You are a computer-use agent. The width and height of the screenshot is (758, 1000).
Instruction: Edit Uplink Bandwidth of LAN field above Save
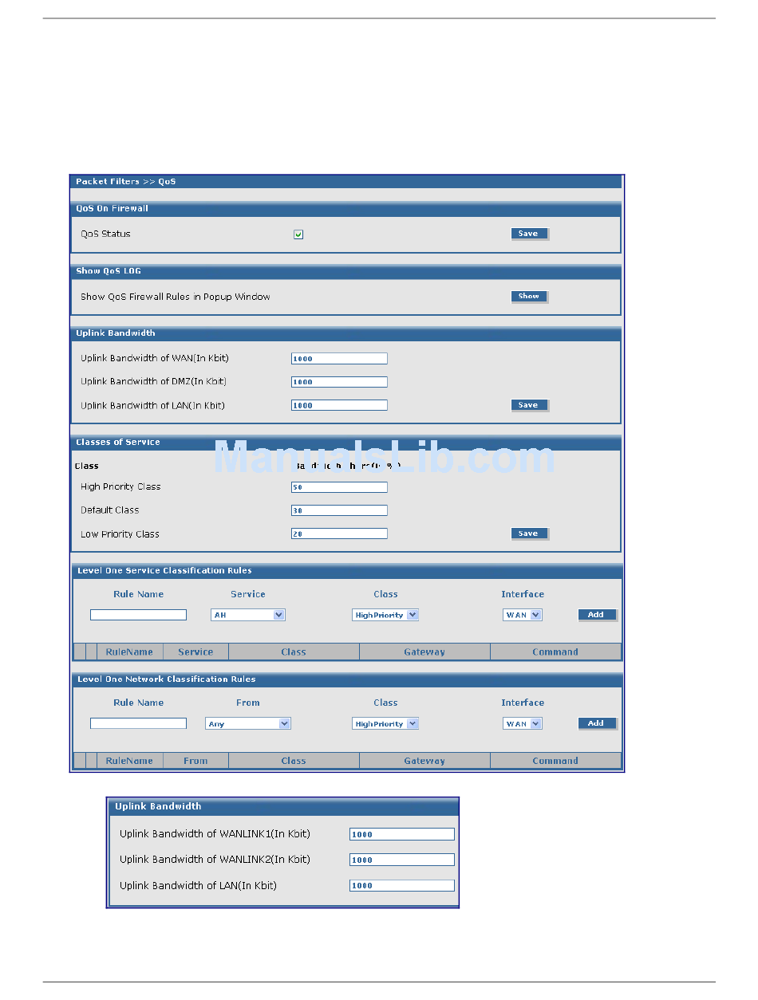pyautogui.click(x=339, y=405)
